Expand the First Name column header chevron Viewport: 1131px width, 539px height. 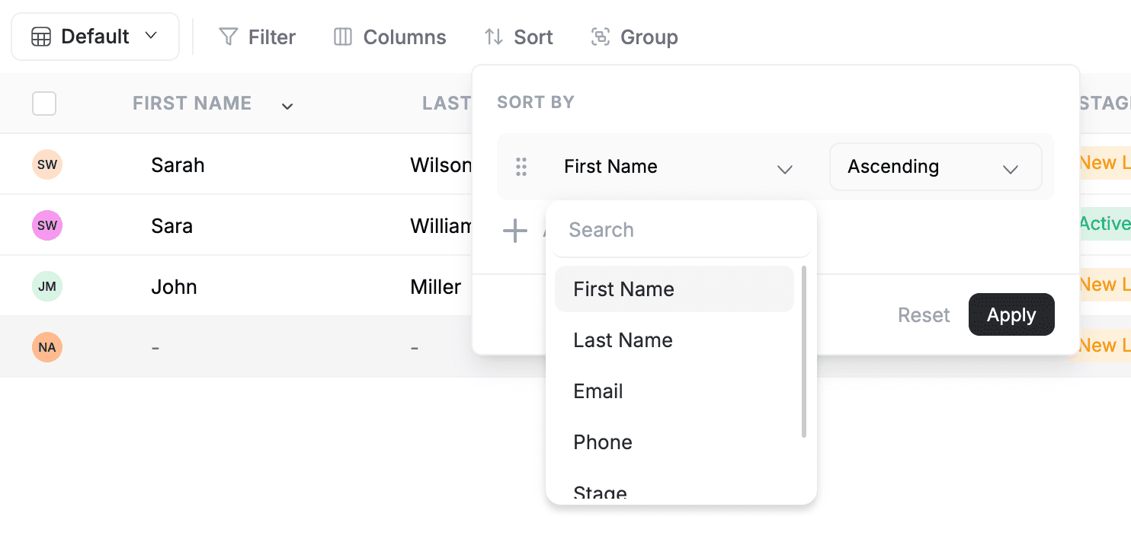click(x=287, y=106)
